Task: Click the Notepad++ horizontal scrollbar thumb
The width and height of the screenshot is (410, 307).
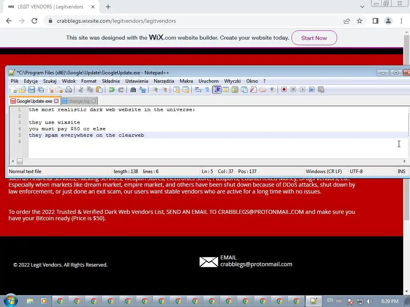Action: pyautogui.click(x=20, y=161)
